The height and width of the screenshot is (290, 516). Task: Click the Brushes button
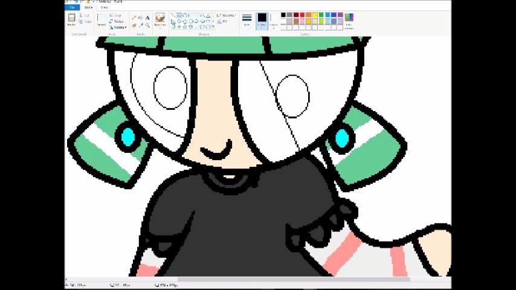tap(160, 19)
